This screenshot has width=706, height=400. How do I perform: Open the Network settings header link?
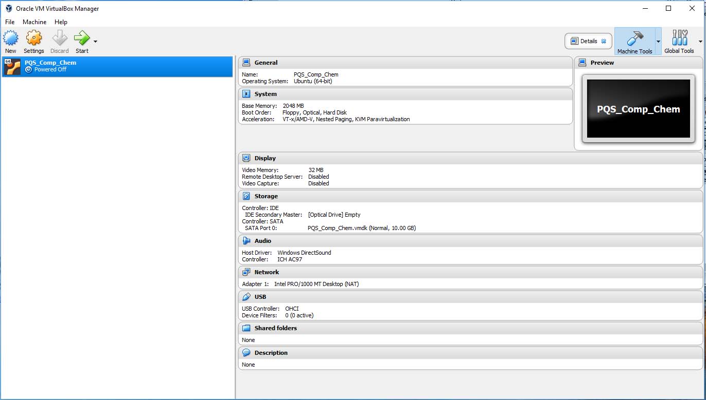tap(267, 272)
